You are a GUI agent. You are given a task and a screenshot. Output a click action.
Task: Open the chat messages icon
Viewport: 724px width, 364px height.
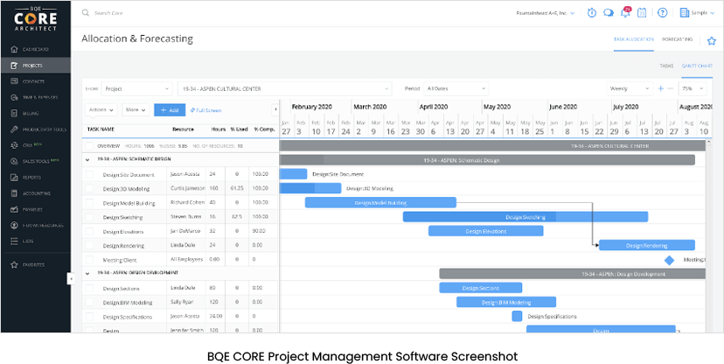[609, 13]
